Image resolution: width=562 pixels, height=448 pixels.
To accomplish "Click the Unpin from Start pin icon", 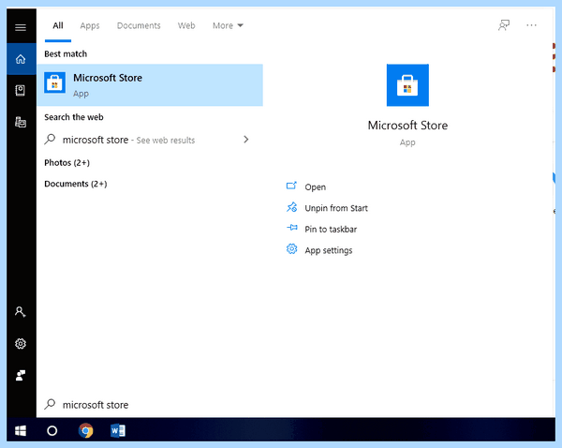I will click(291, 207).
